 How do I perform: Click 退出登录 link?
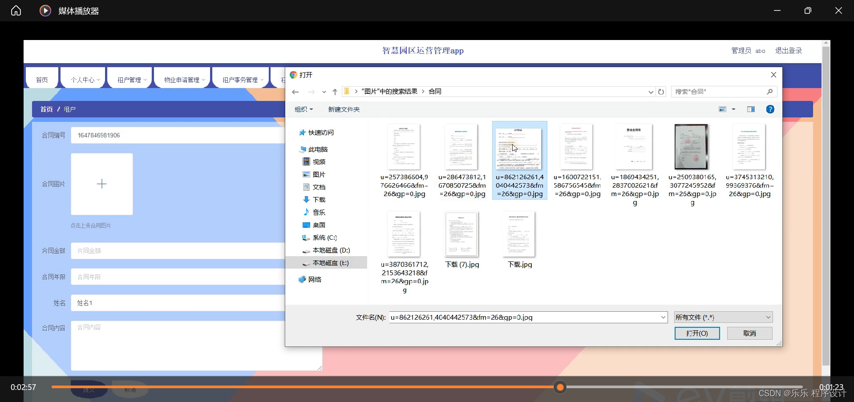(789, 51)
